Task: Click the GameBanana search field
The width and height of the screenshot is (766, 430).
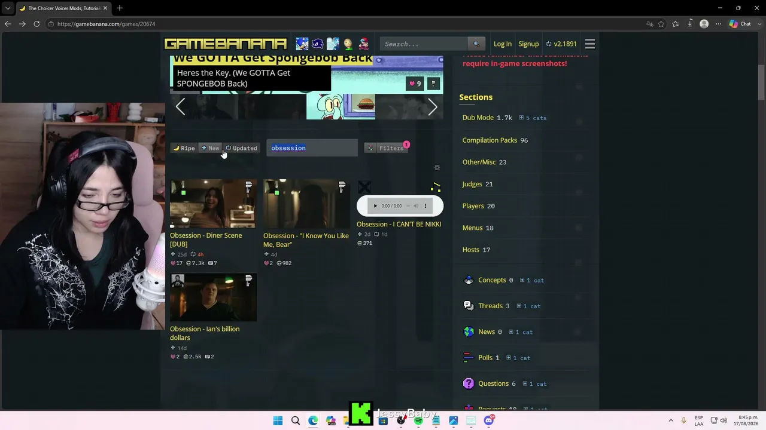Action: tap(424, 44)
